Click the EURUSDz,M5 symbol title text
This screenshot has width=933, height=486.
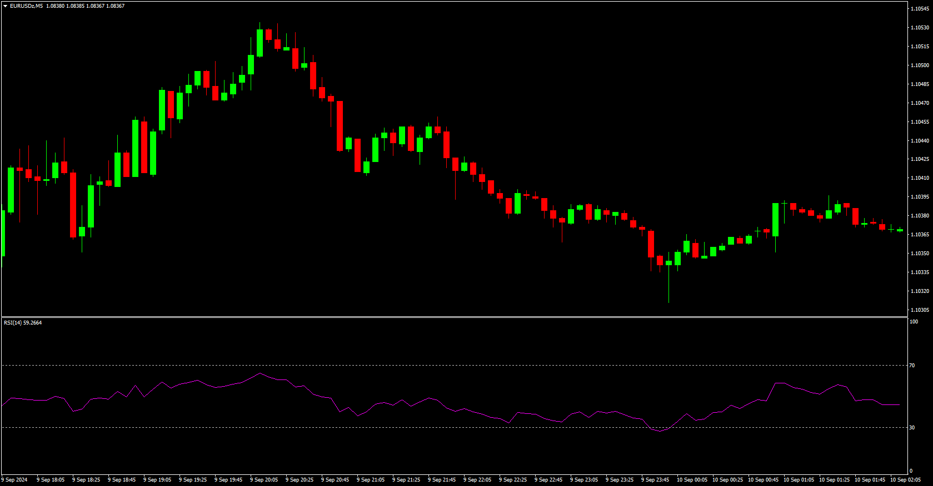click(27, 6)
